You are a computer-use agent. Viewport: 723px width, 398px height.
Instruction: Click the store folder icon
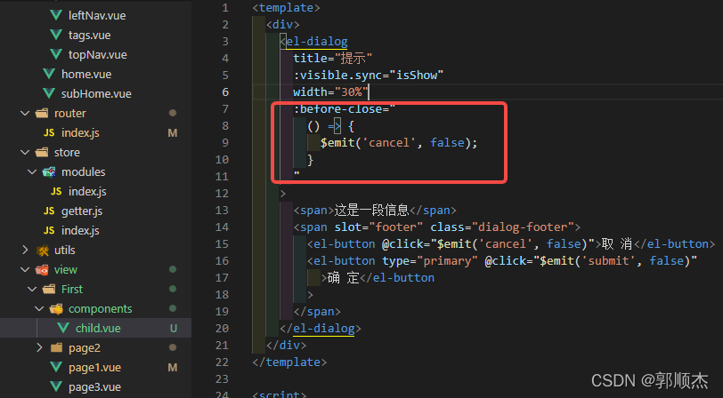tap(42, 152)
